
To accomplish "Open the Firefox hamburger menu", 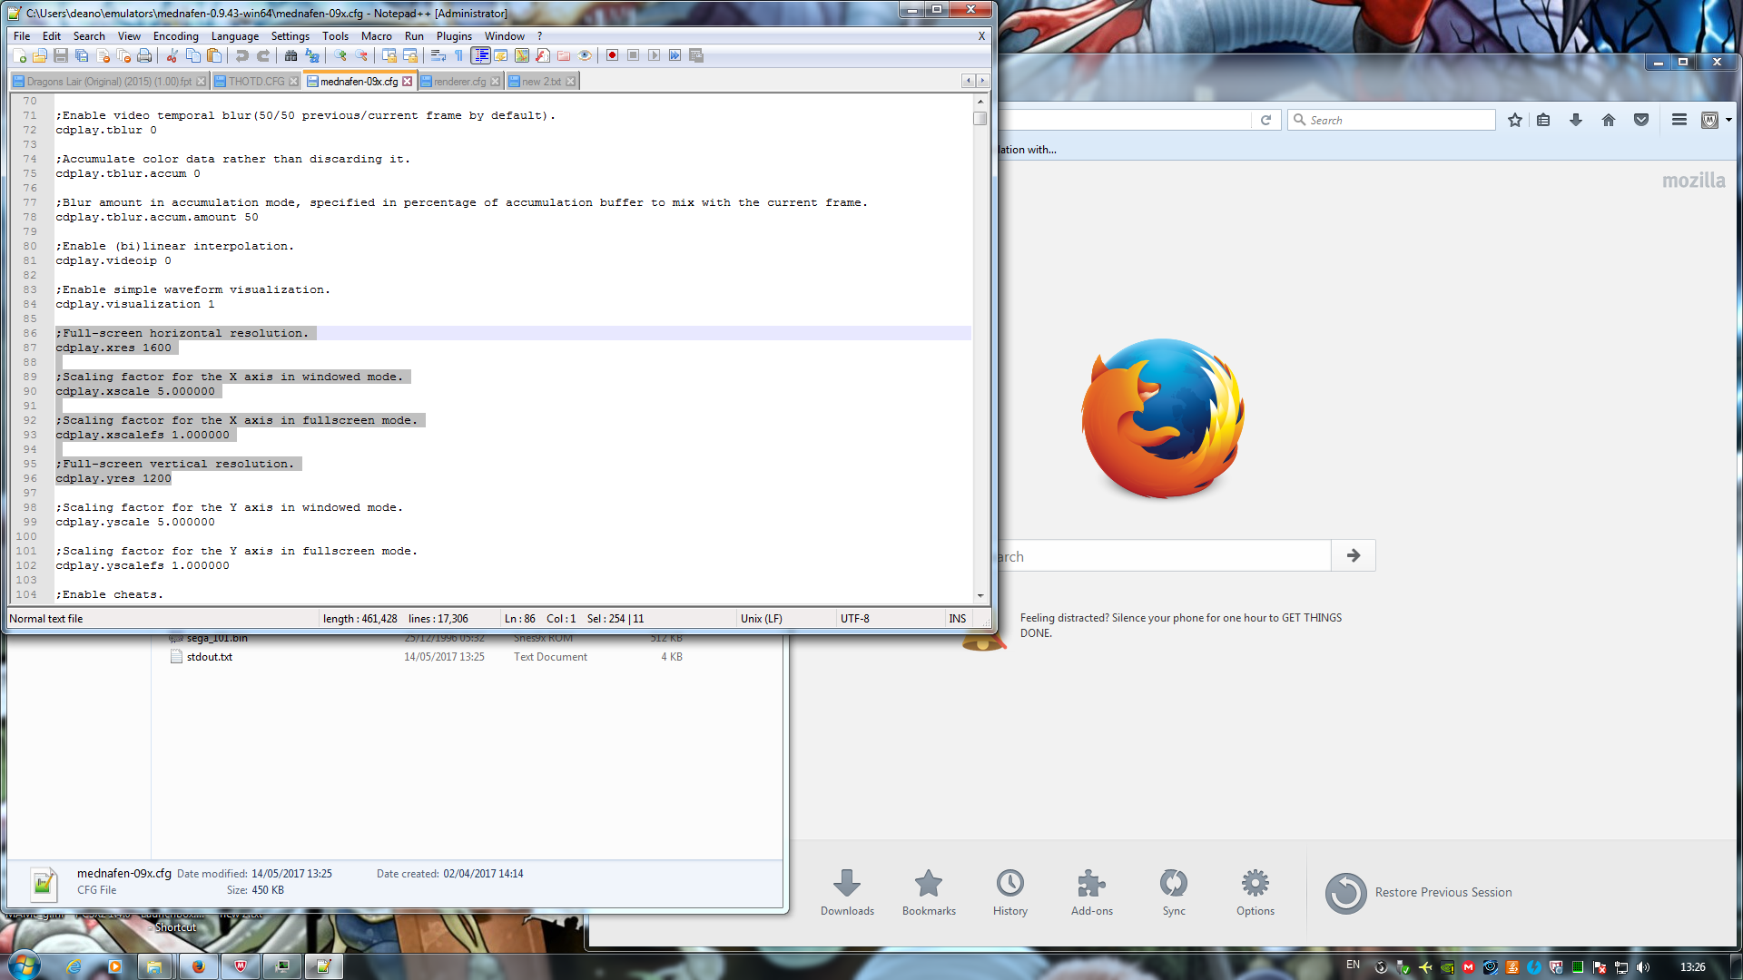I will [x=1679, y=120].
